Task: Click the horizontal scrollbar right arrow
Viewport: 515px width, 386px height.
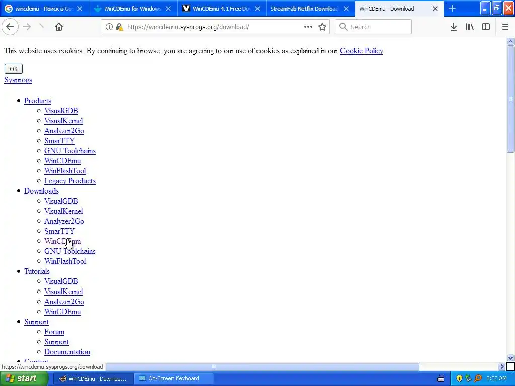Action: pos(502,366)
